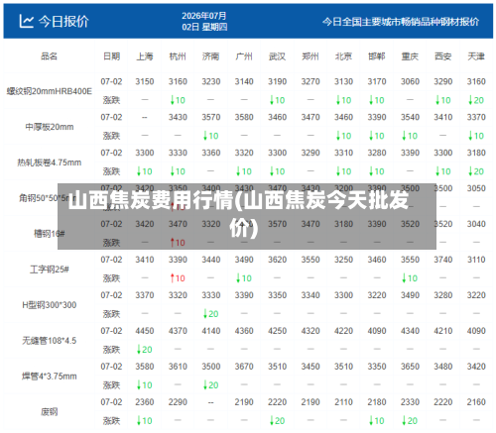Click the line chart icon beside 今日报价
Screen dimensions: 496x433
[x=26, y=21]
